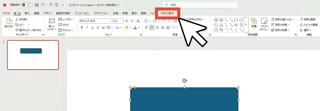Open the 游ゴシック 本文 font name dropdown
Image resolution: width=320 pixels, height=111 pixels.
(x=111, y=21)
